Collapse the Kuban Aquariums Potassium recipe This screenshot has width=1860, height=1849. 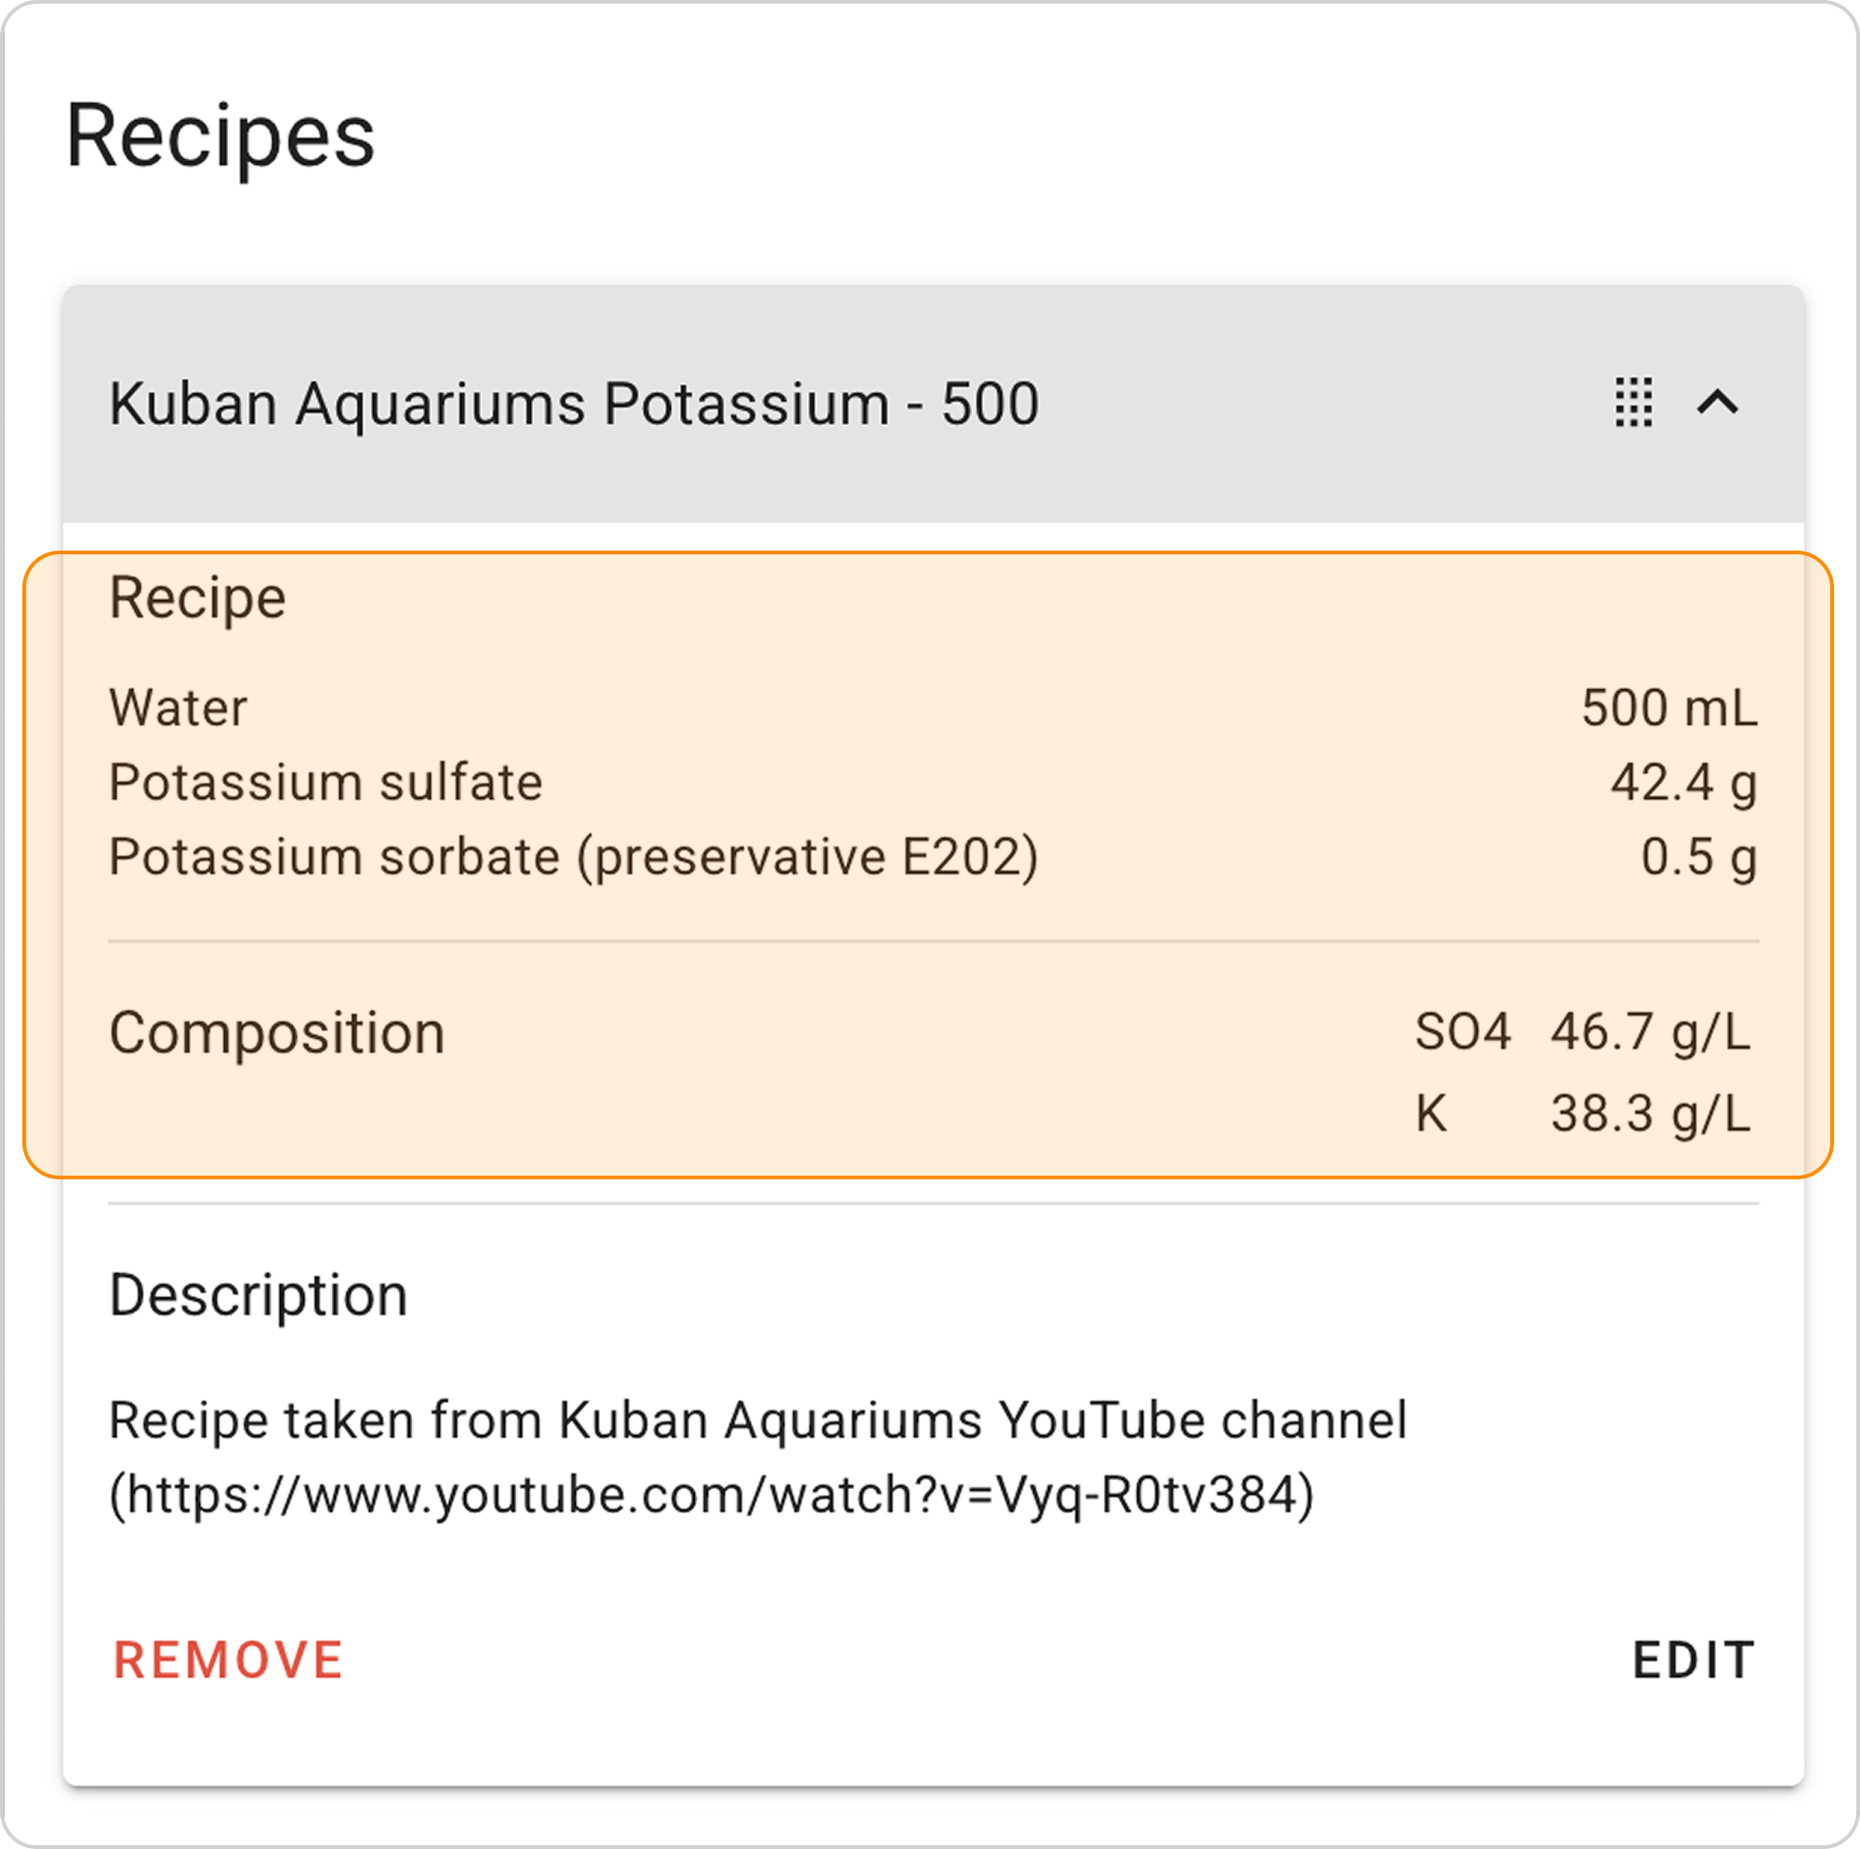click(x=1718, y=403)
